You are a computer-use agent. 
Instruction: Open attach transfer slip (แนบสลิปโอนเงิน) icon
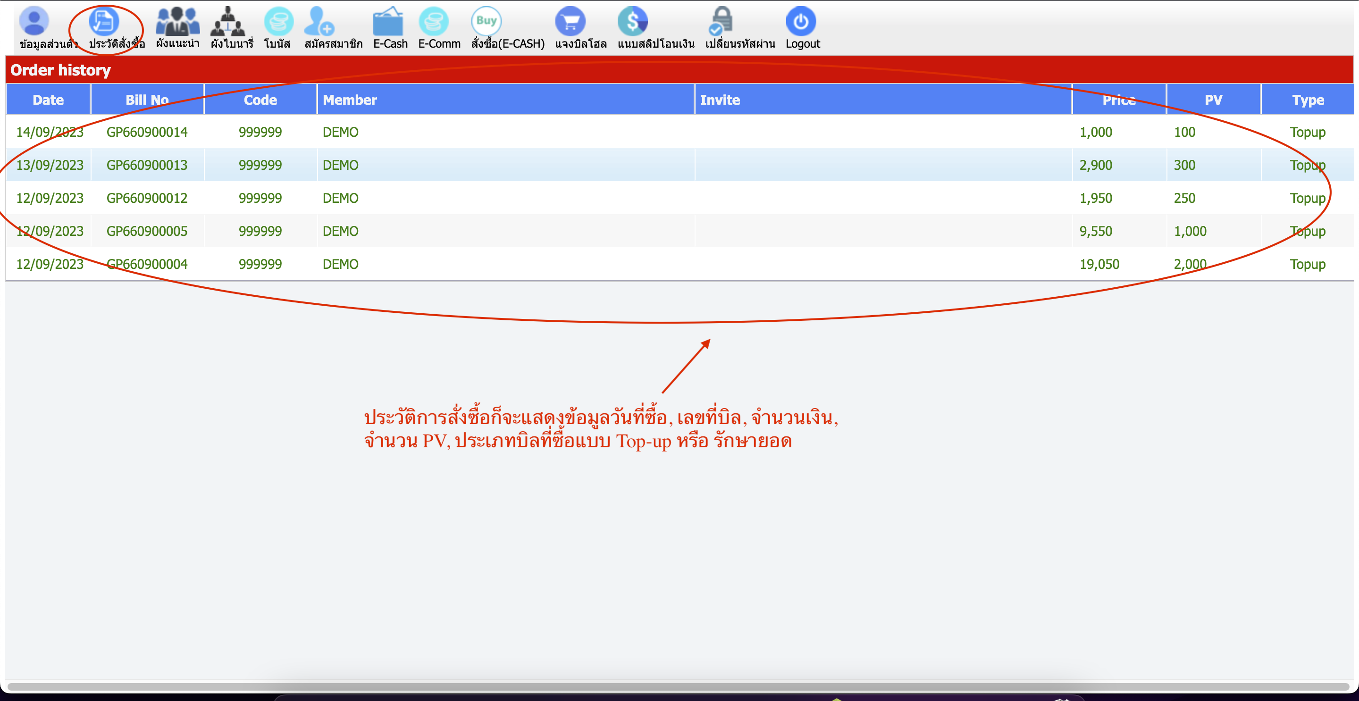[632, 21]
